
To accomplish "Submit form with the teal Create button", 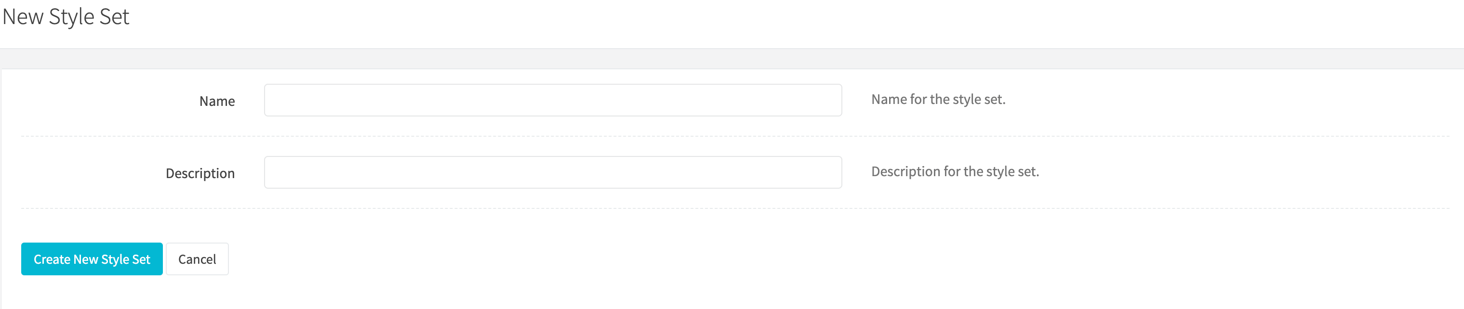I will point(92,259).
